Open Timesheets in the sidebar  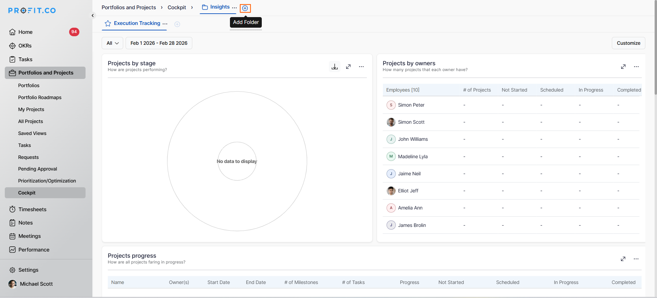[x=32, y=209]
